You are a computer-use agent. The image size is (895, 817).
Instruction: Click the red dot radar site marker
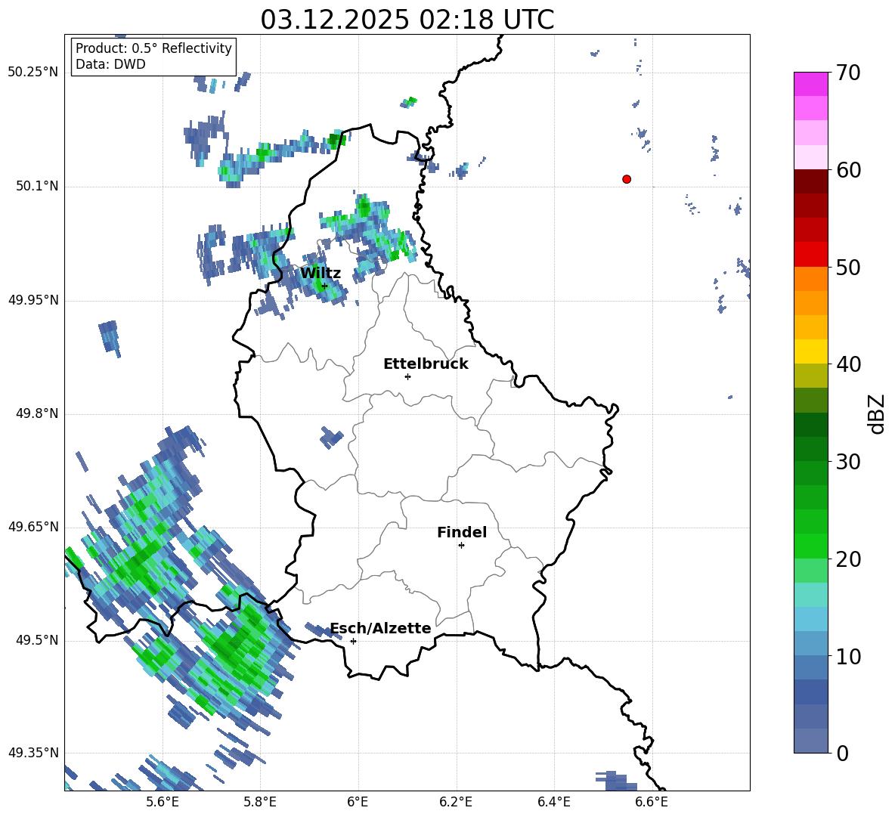point(627,179)
